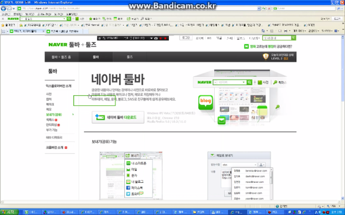Open 부가 기능 in the left sidebar
Image resolution: width=345 pixels, height=215 pixels.
[52, 130]
